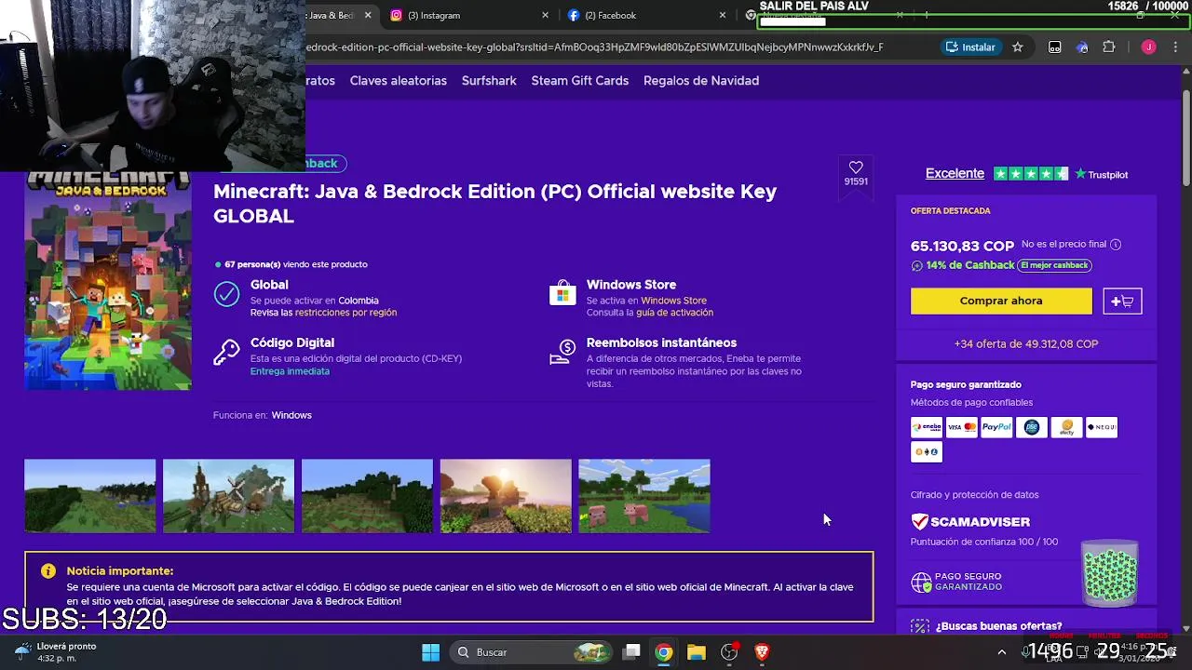The height and width of the screenshot is (670, 1192).
Task: Open Claves aleatorias menu item
Action: [x=399, y=81]
